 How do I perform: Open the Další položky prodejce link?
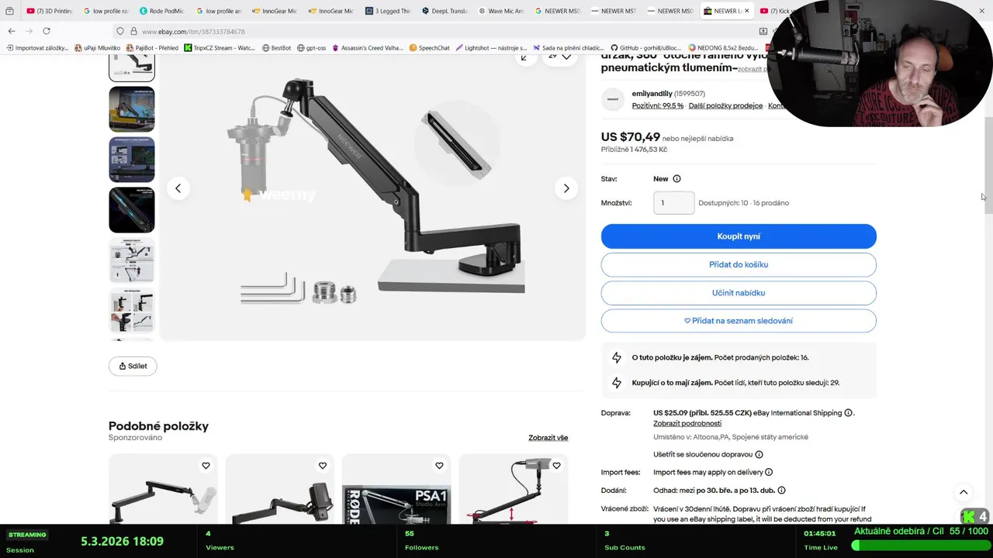[725, 105]
